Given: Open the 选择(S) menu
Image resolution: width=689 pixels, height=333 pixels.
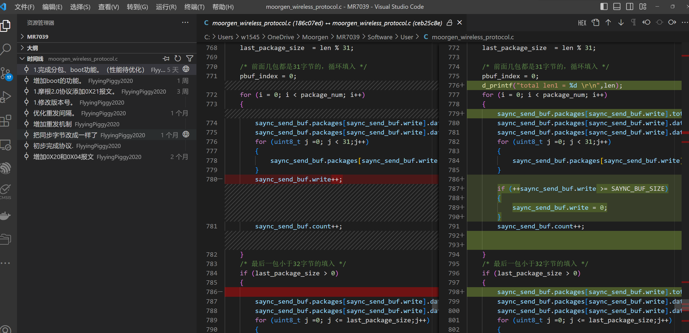Looking at the screenshot, I should coord(80,7).
